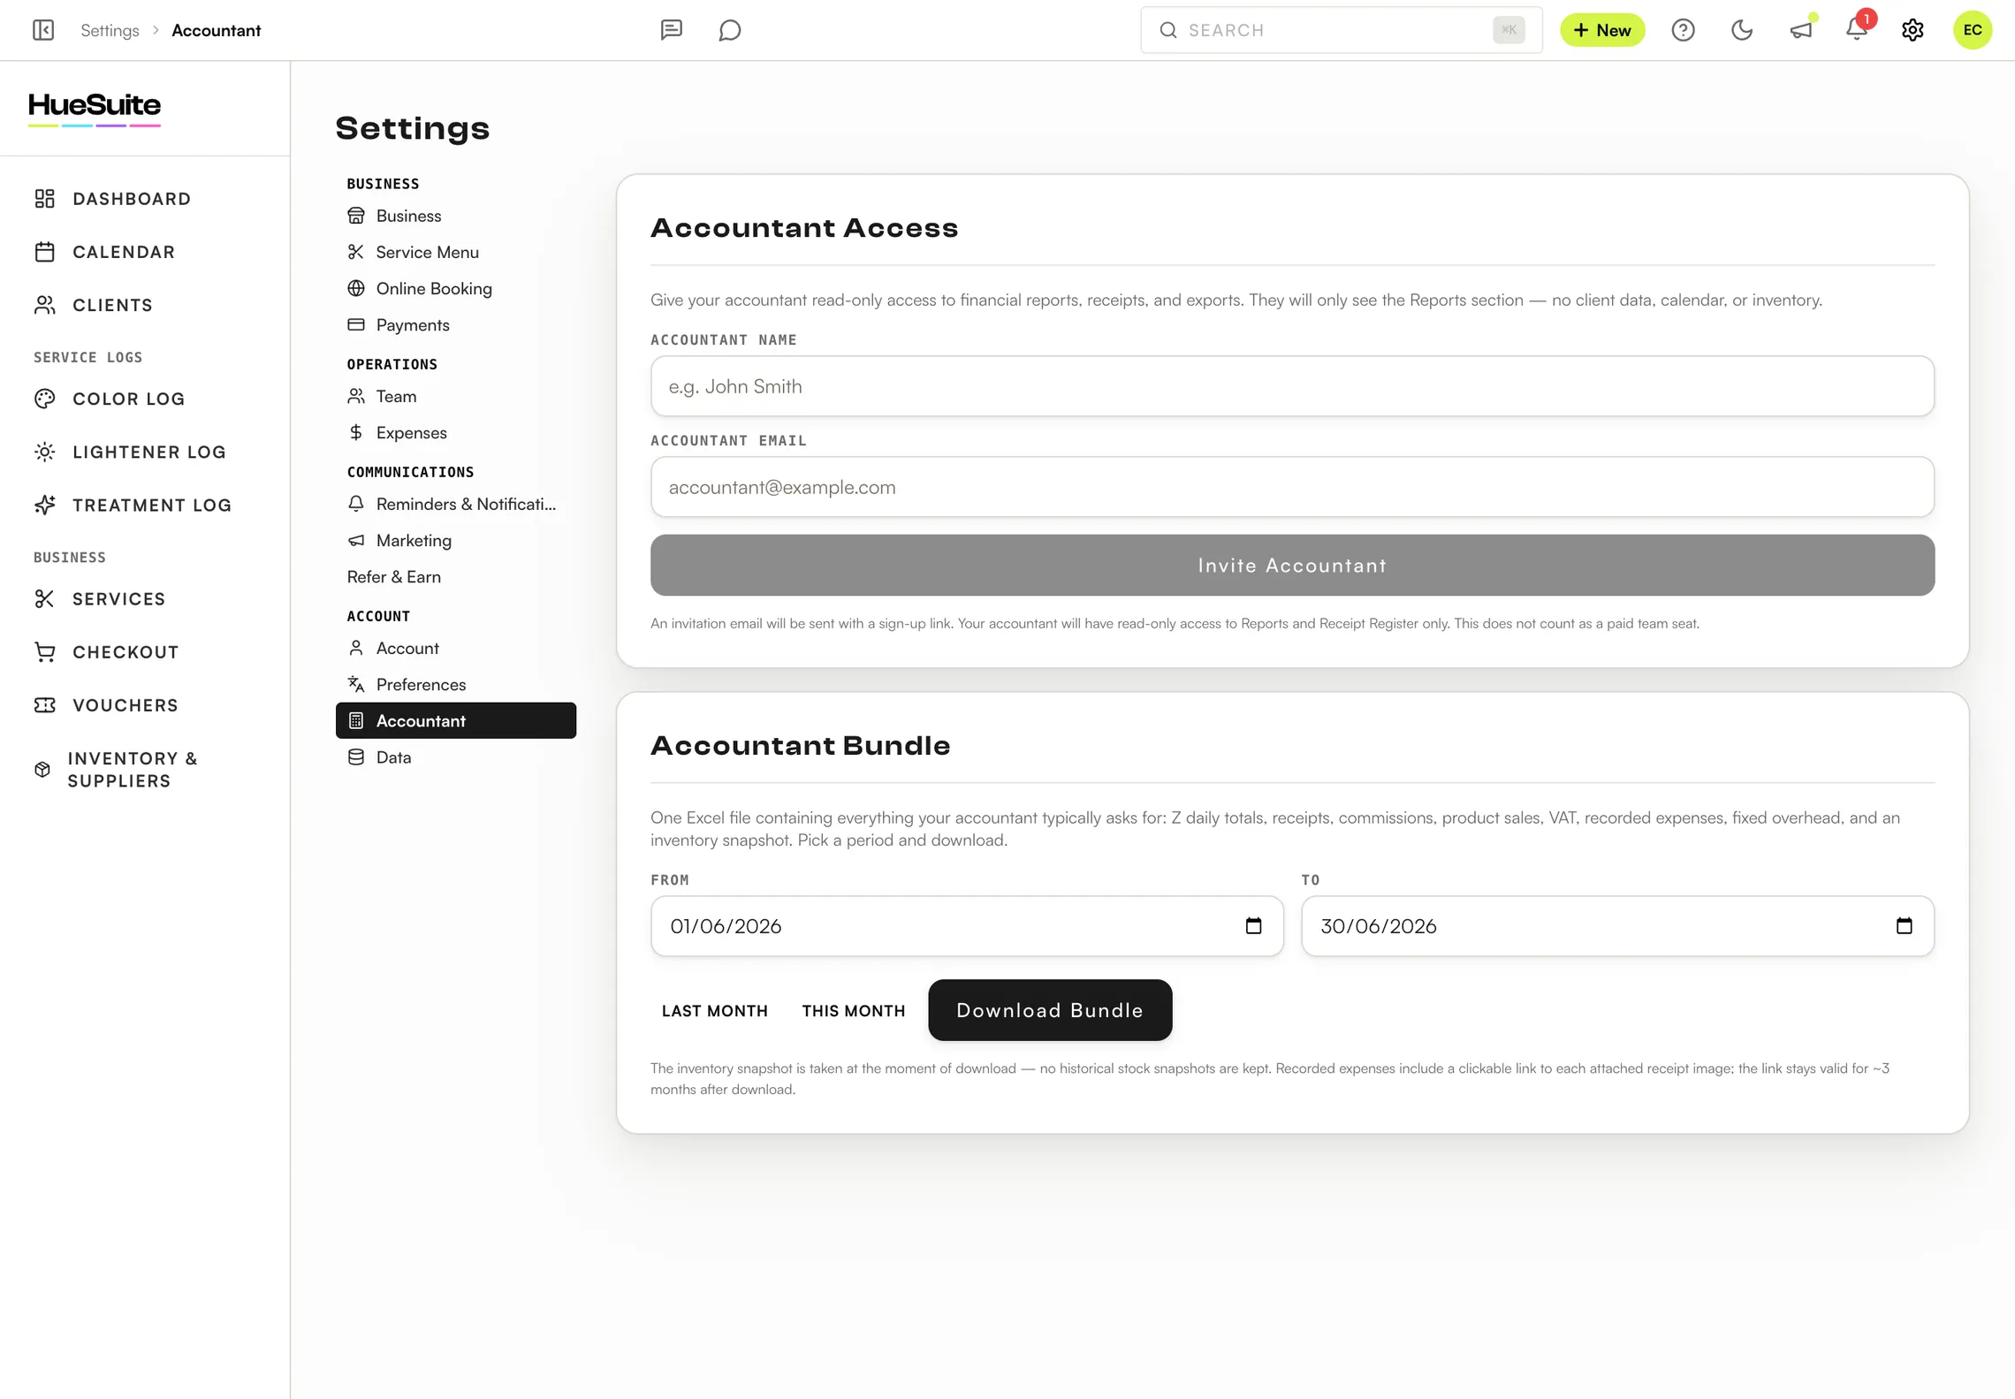This screenshot has width=2015, height=1399.
Task: Click the Inventory & Suppliers box icon
Action: (x=42, y=770)
